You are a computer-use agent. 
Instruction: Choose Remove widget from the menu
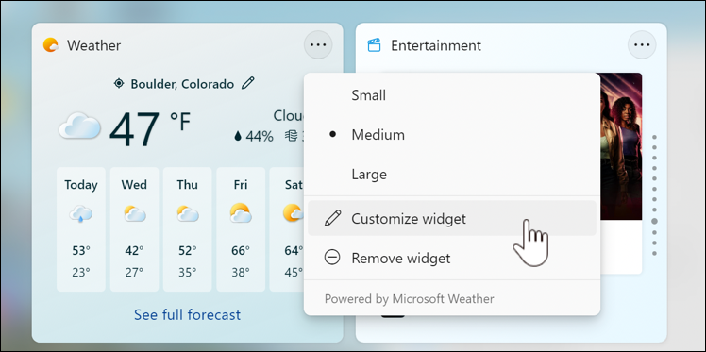click(x=452, y=258)
